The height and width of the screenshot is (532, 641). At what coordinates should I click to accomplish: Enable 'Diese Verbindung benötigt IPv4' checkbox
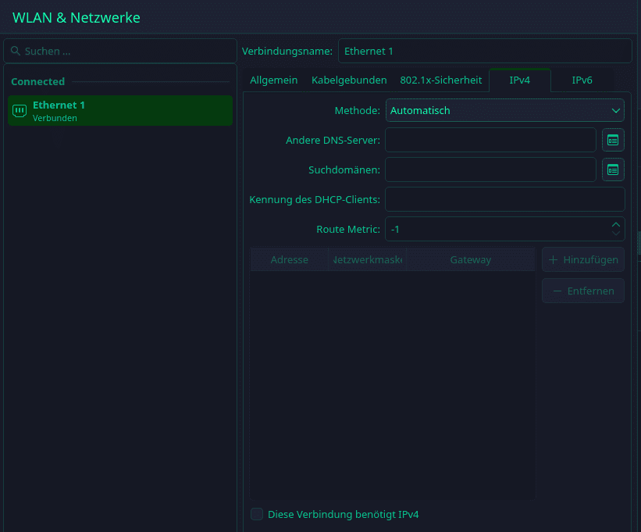tap(257, 514)
